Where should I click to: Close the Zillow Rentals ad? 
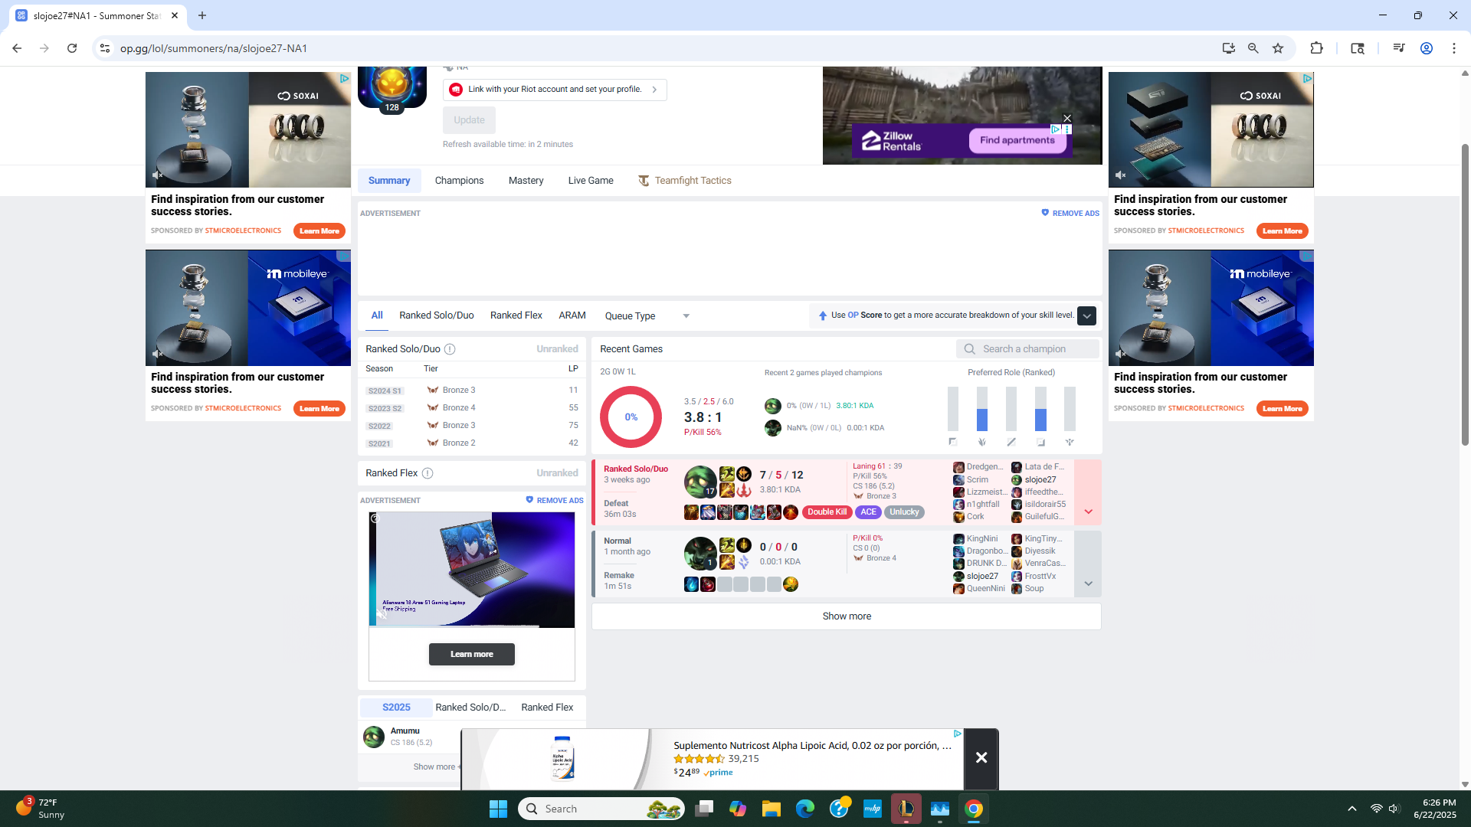(1067, 118)
